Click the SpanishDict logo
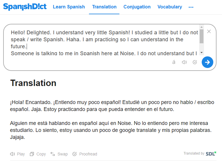The image size is (222, 163). 25,6
